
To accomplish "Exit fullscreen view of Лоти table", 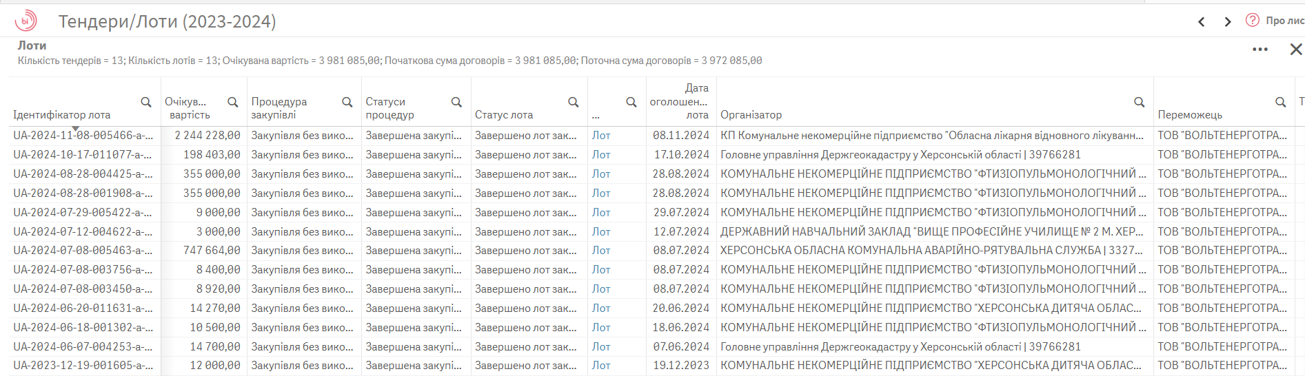I will [x=1296, y=50].
